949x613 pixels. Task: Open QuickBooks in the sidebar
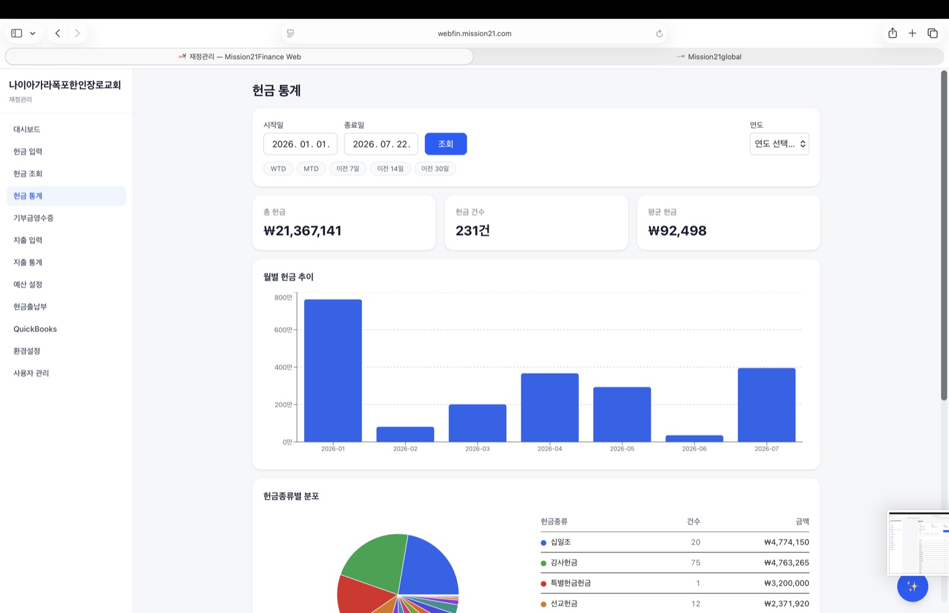coord(66,329)
